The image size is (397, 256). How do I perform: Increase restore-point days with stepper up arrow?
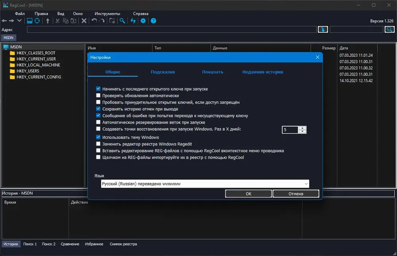pos(302,128)
